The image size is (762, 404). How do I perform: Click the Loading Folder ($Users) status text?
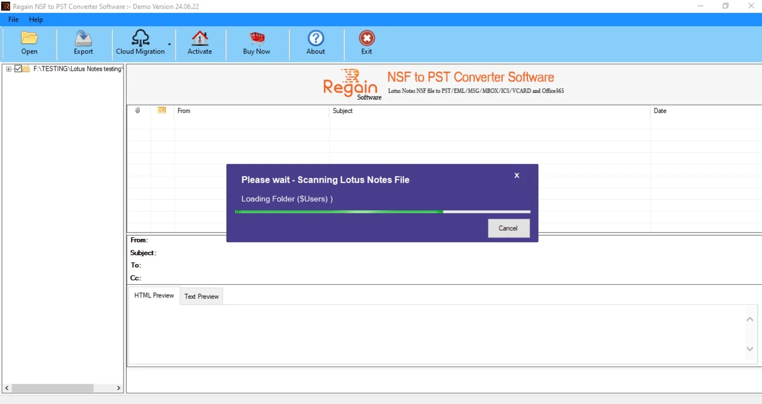(287, 199)
